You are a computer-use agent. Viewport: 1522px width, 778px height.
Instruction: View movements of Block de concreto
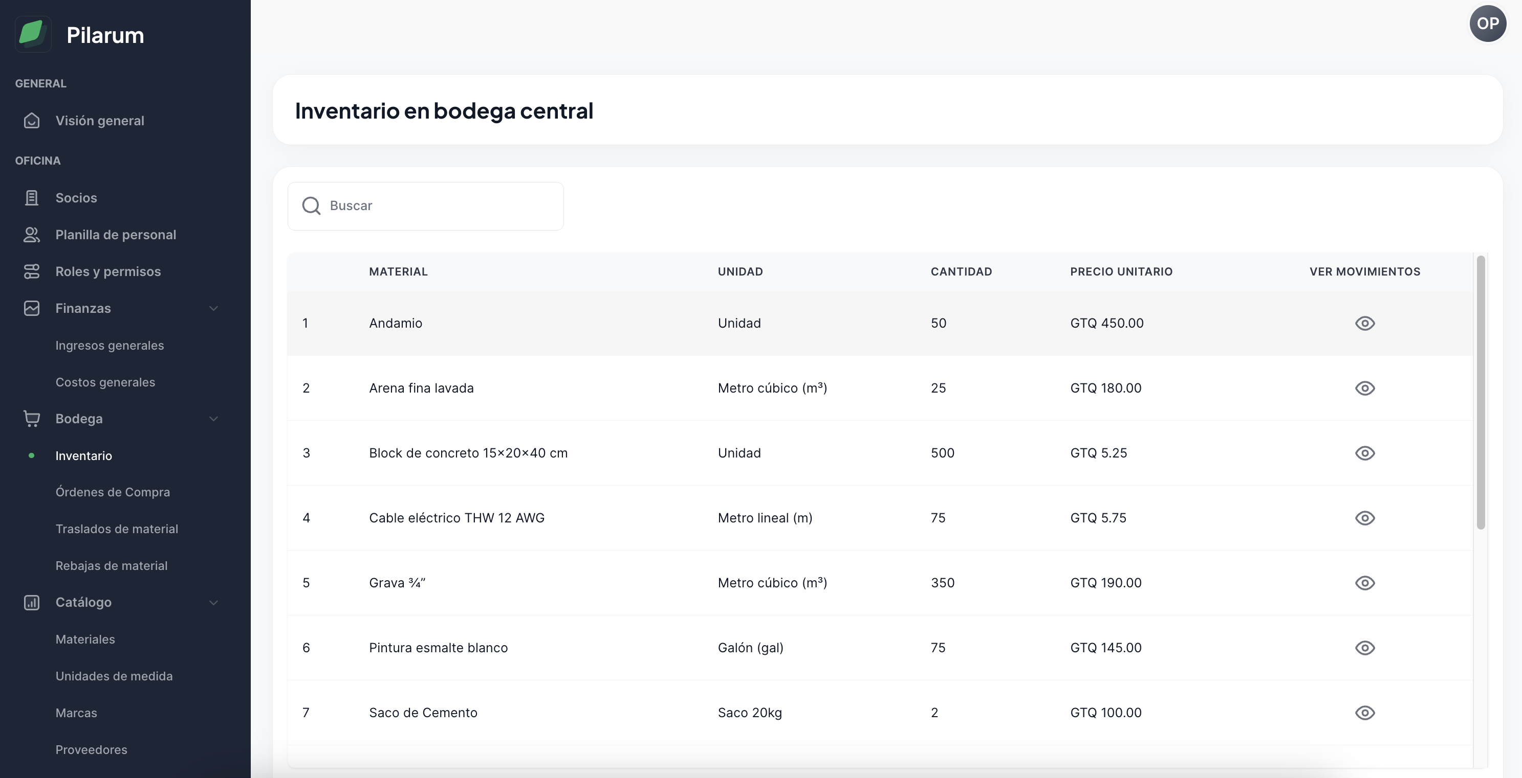1365,453
